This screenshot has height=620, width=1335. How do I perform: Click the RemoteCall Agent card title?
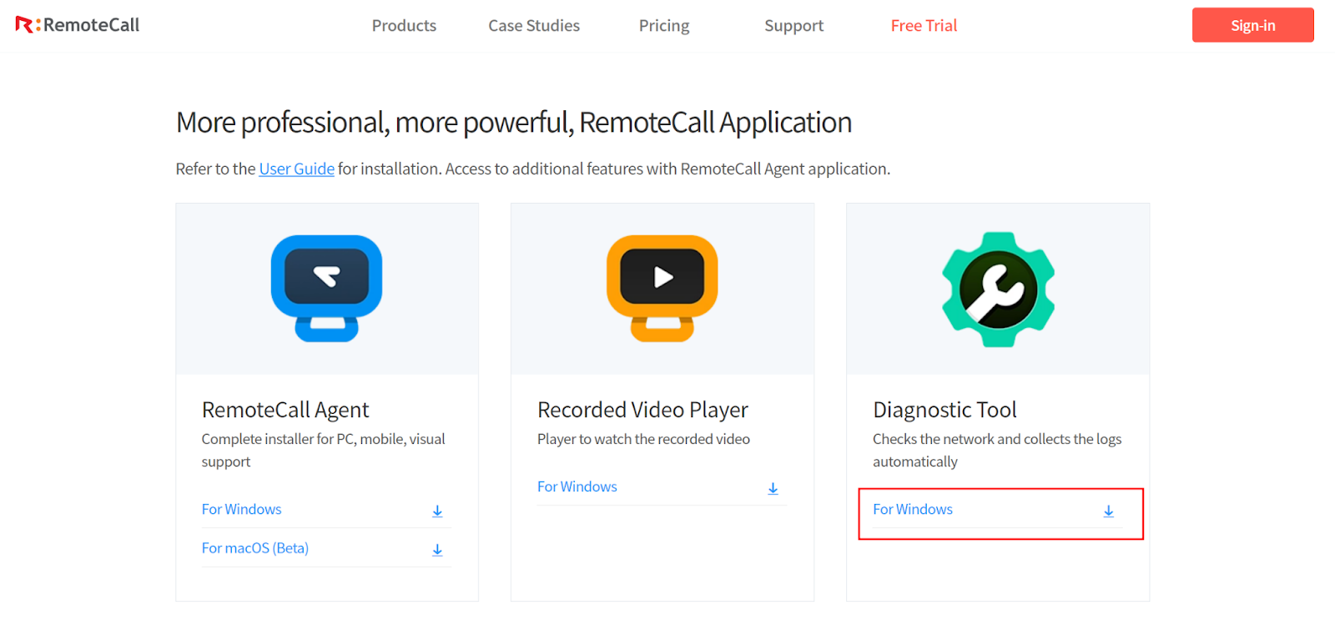[x=285, y=410]
